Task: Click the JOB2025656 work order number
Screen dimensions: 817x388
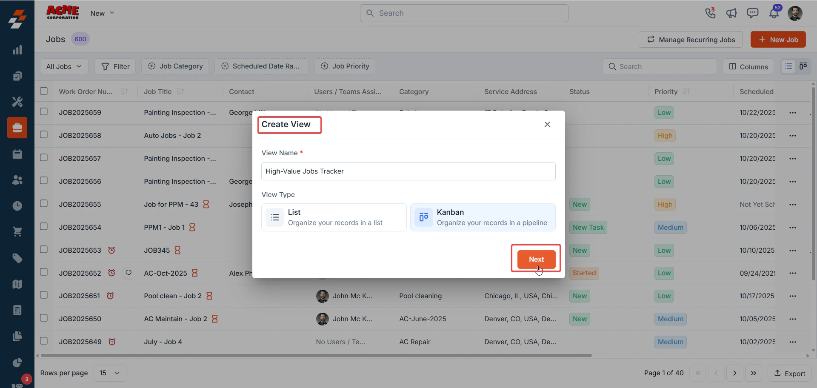Action: click(x=80, y=182)
